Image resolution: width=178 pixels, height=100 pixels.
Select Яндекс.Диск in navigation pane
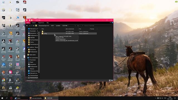coord(32,55)
